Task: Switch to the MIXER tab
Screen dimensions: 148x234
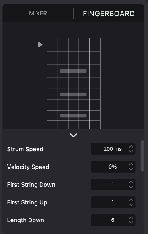Action: [38, 13]
